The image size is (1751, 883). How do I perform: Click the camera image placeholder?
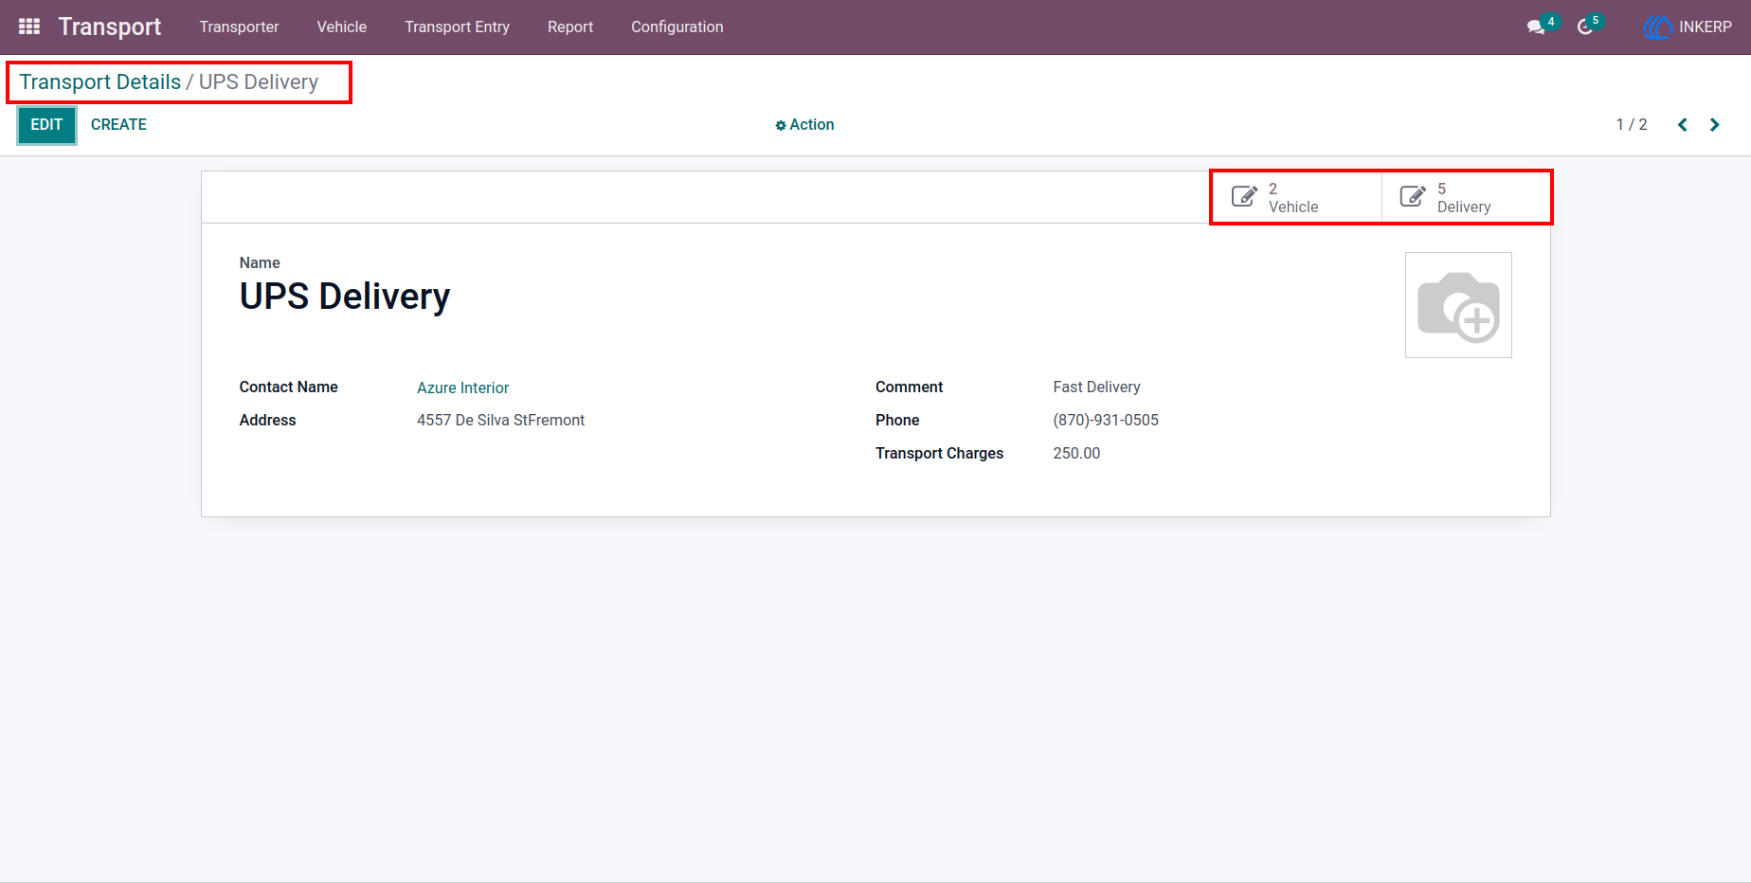[x=1458, y=305]
